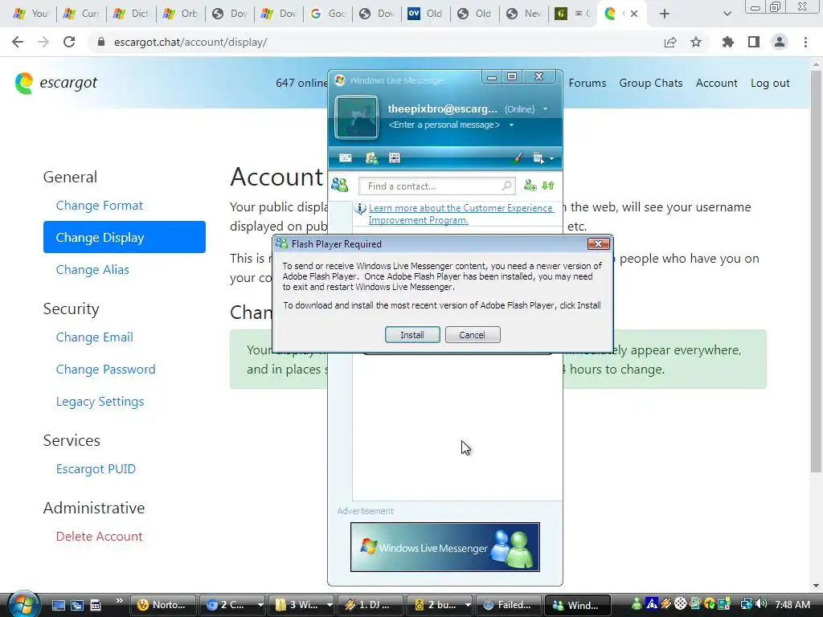Click the Windows Live Messenger advertisement banner
The width and height of the screenshot is (823, 617).
(445, 546)
